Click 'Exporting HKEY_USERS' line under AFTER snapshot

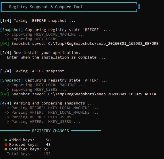(x=35, y=90)
